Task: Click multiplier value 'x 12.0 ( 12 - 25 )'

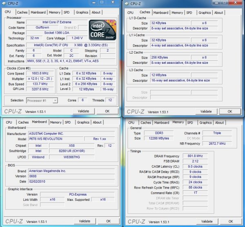Action: [40, 79]
